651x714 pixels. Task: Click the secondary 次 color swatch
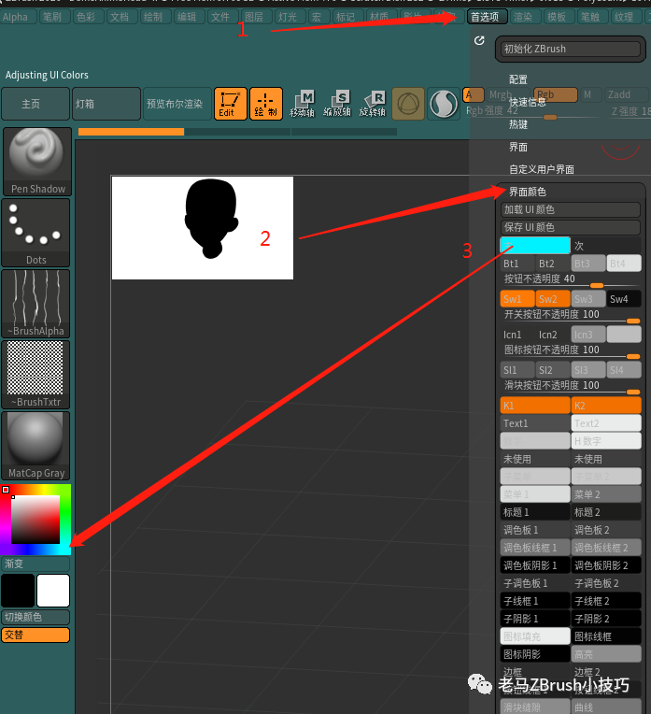click(606, 246)
